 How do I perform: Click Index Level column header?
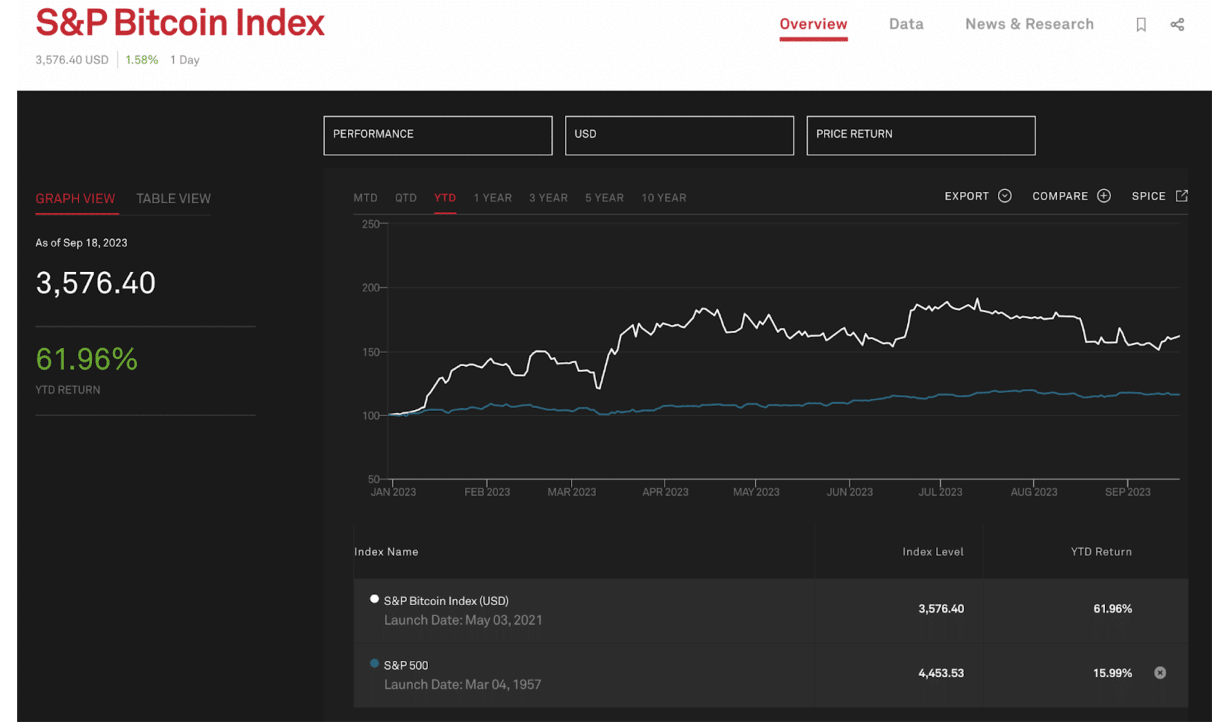(932, 551)
